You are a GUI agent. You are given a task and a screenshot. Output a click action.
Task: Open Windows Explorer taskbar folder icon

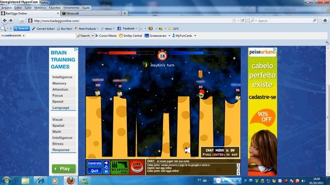25,180
